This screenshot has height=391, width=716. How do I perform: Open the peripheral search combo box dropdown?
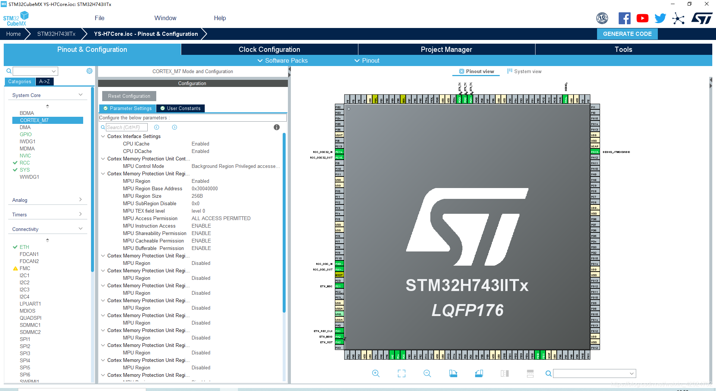(54, 71)
